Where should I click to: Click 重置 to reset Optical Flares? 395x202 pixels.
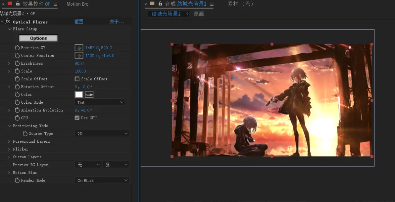(79, 22)
